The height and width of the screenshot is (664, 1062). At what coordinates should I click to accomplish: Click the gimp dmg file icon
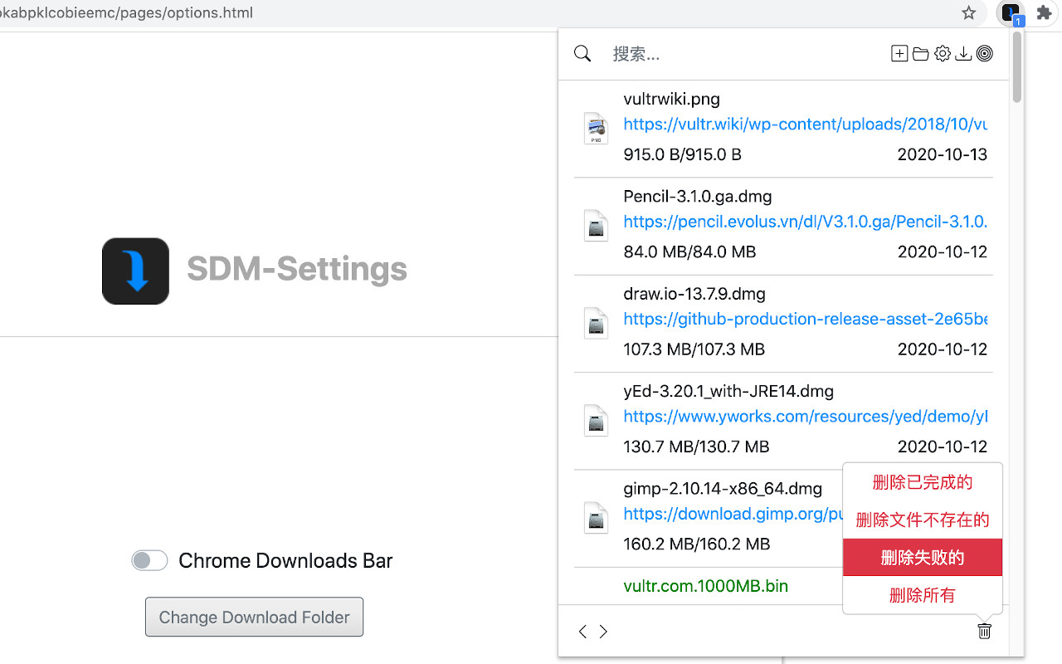pyautogui.click(x=596, y=517)
